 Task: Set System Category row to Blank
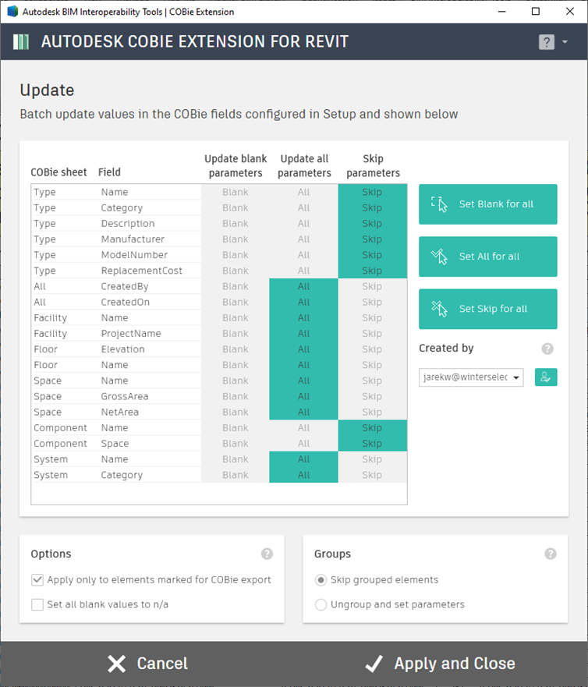[236, 476]
